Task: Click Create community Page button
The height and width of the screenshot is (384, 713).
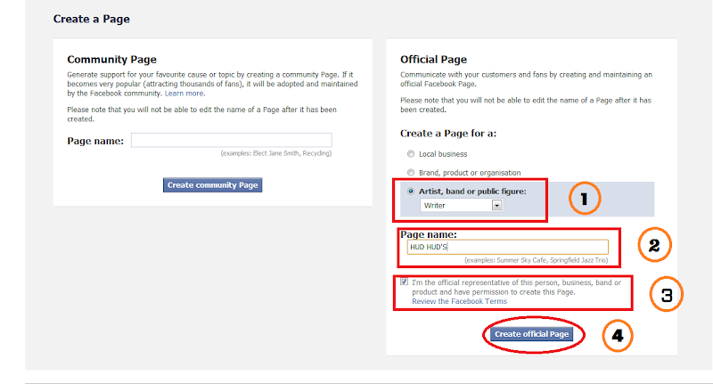Action: [212, 185]
